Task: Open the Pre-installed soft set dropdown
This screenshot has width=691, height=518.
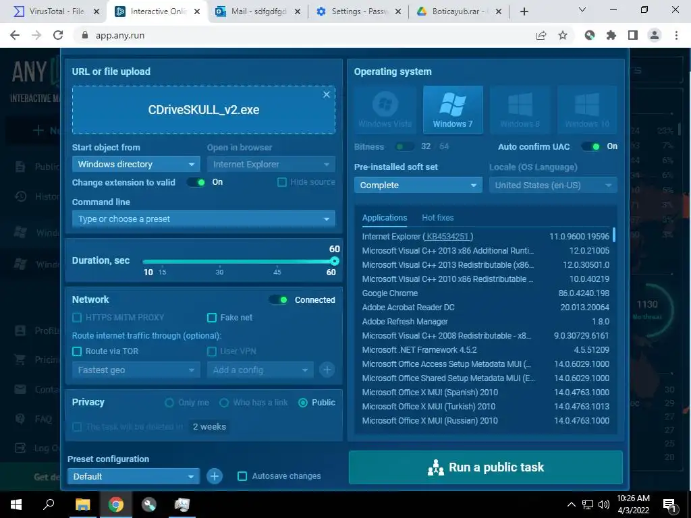Action: 418,185
